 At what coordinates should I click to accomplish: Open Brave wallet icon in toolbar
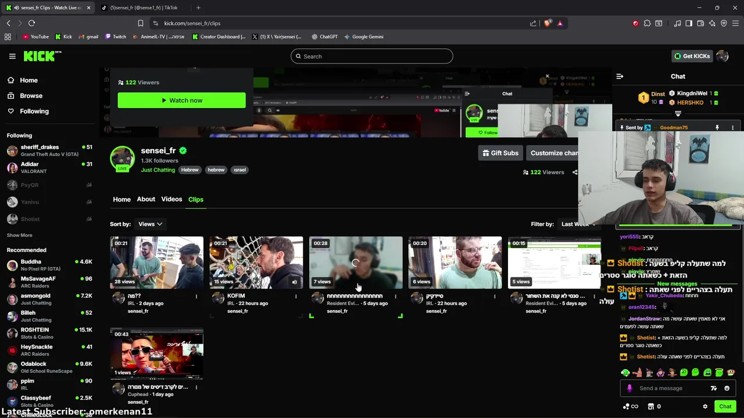pyautogui.click(x=700, y=23)
